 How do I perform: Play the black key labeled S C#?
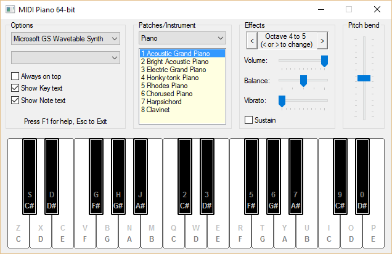(30, 176)
